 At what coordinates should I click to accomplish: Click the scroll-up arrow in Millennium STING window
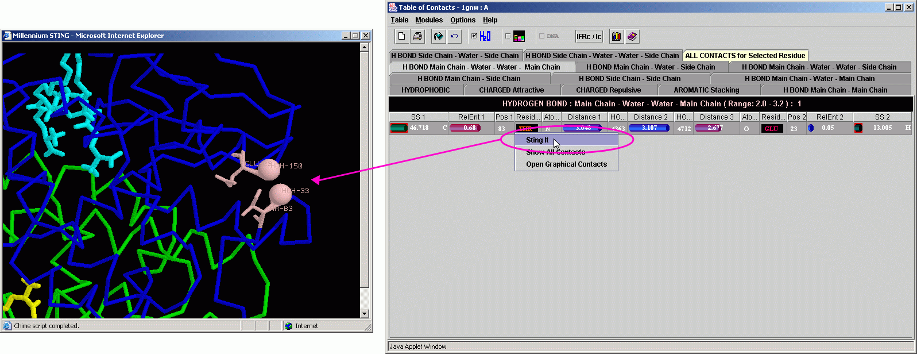[x=364, y=47]
